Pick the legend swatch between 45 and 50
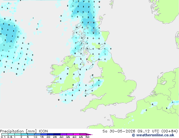 [x=83, y=134]
